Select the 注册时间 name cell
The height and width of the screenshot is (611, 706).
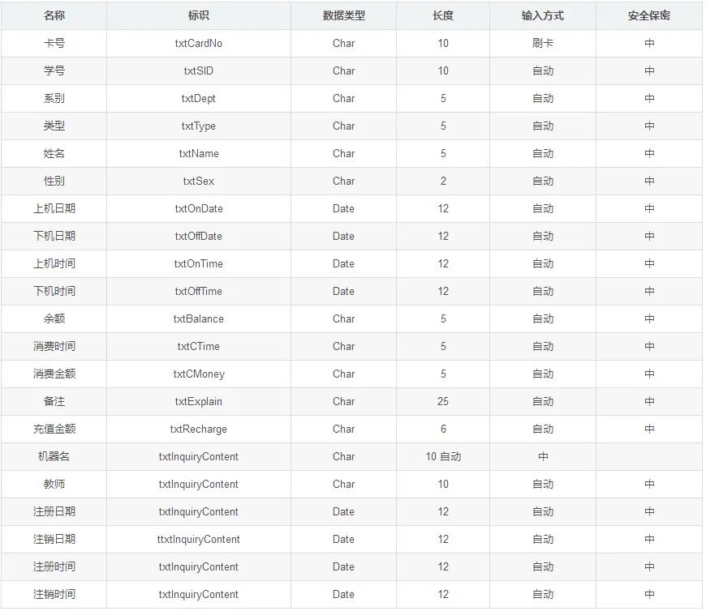coord(54,566)
